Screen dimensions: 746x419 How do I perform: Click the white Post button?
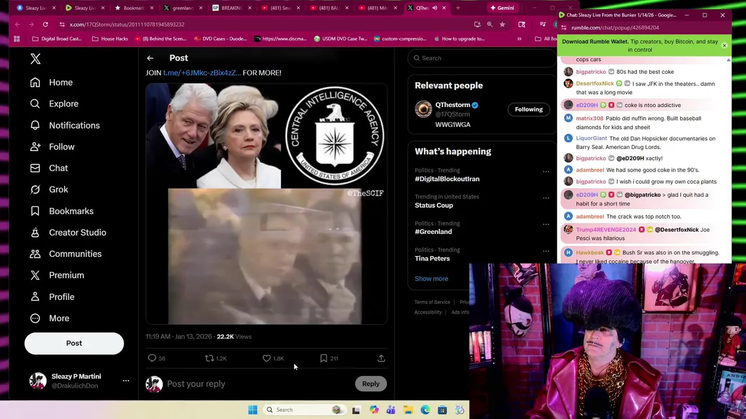point(74,343)
